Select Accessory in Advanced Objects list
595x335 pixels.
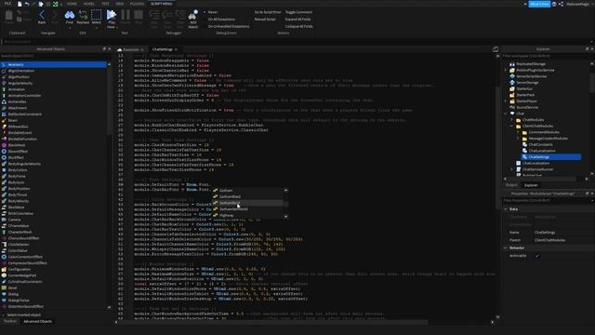tap(54, 64)
